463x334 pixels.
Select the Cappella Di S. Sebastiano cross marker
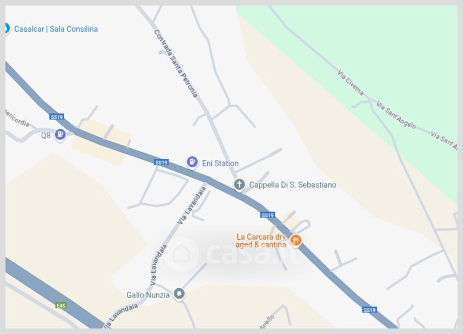(240, 185)
